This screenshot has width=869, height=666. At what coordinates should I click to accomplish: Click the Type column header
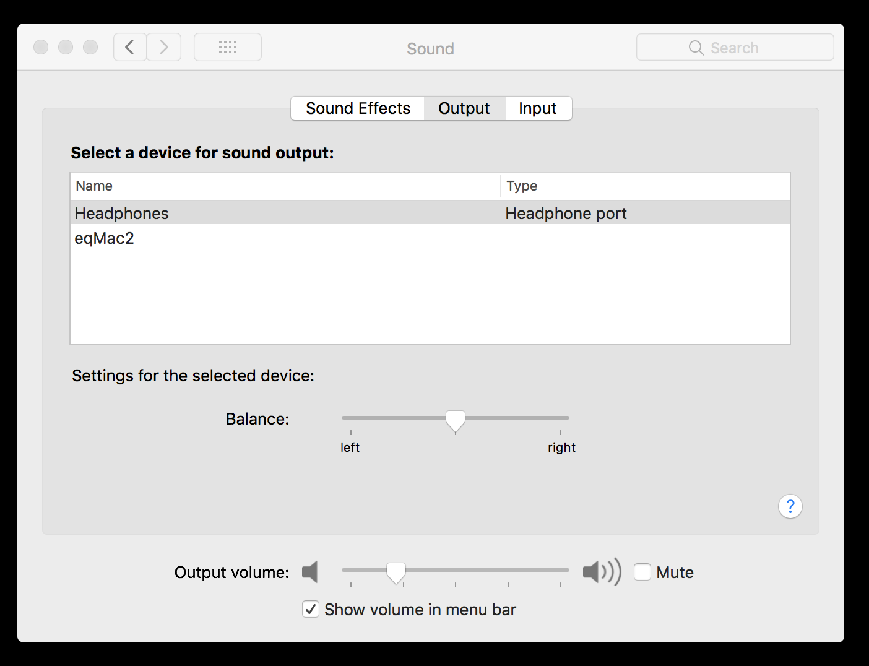coord(646,186)
